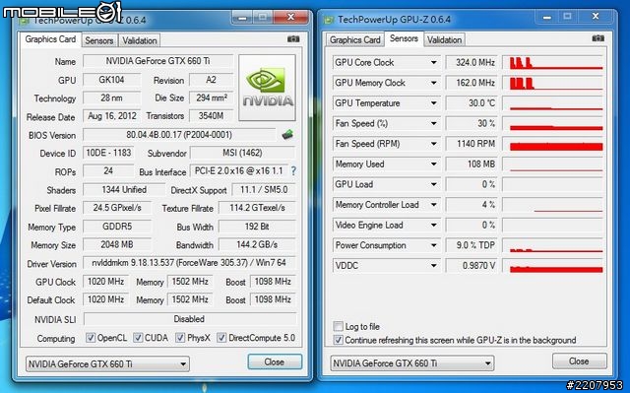
Task: Click the VDDC history graph
Action: pyautogui.click(x=553, y=266)
